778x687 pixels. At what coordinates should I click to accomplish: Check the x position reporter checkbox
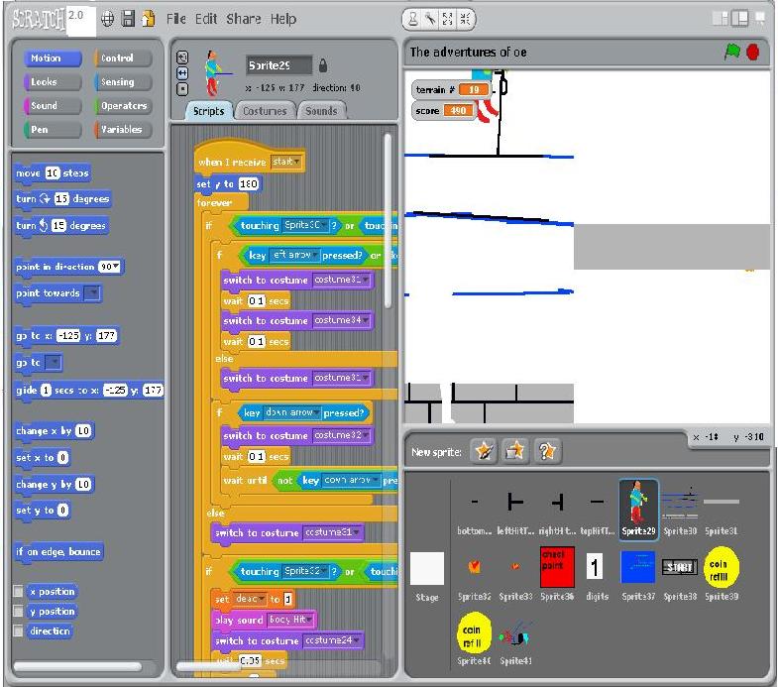tap(19, 591)
